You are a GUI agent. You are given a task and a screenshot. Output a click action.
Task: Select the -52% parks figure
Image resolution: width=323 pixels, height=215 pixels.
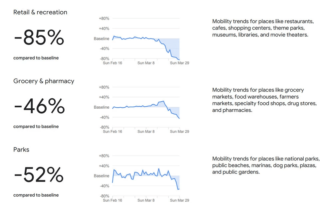point(39,175)
